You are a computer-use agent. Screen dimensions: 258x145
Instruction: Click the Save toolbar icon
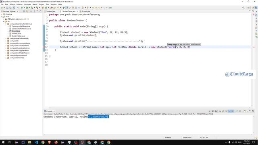pos(7,8)
